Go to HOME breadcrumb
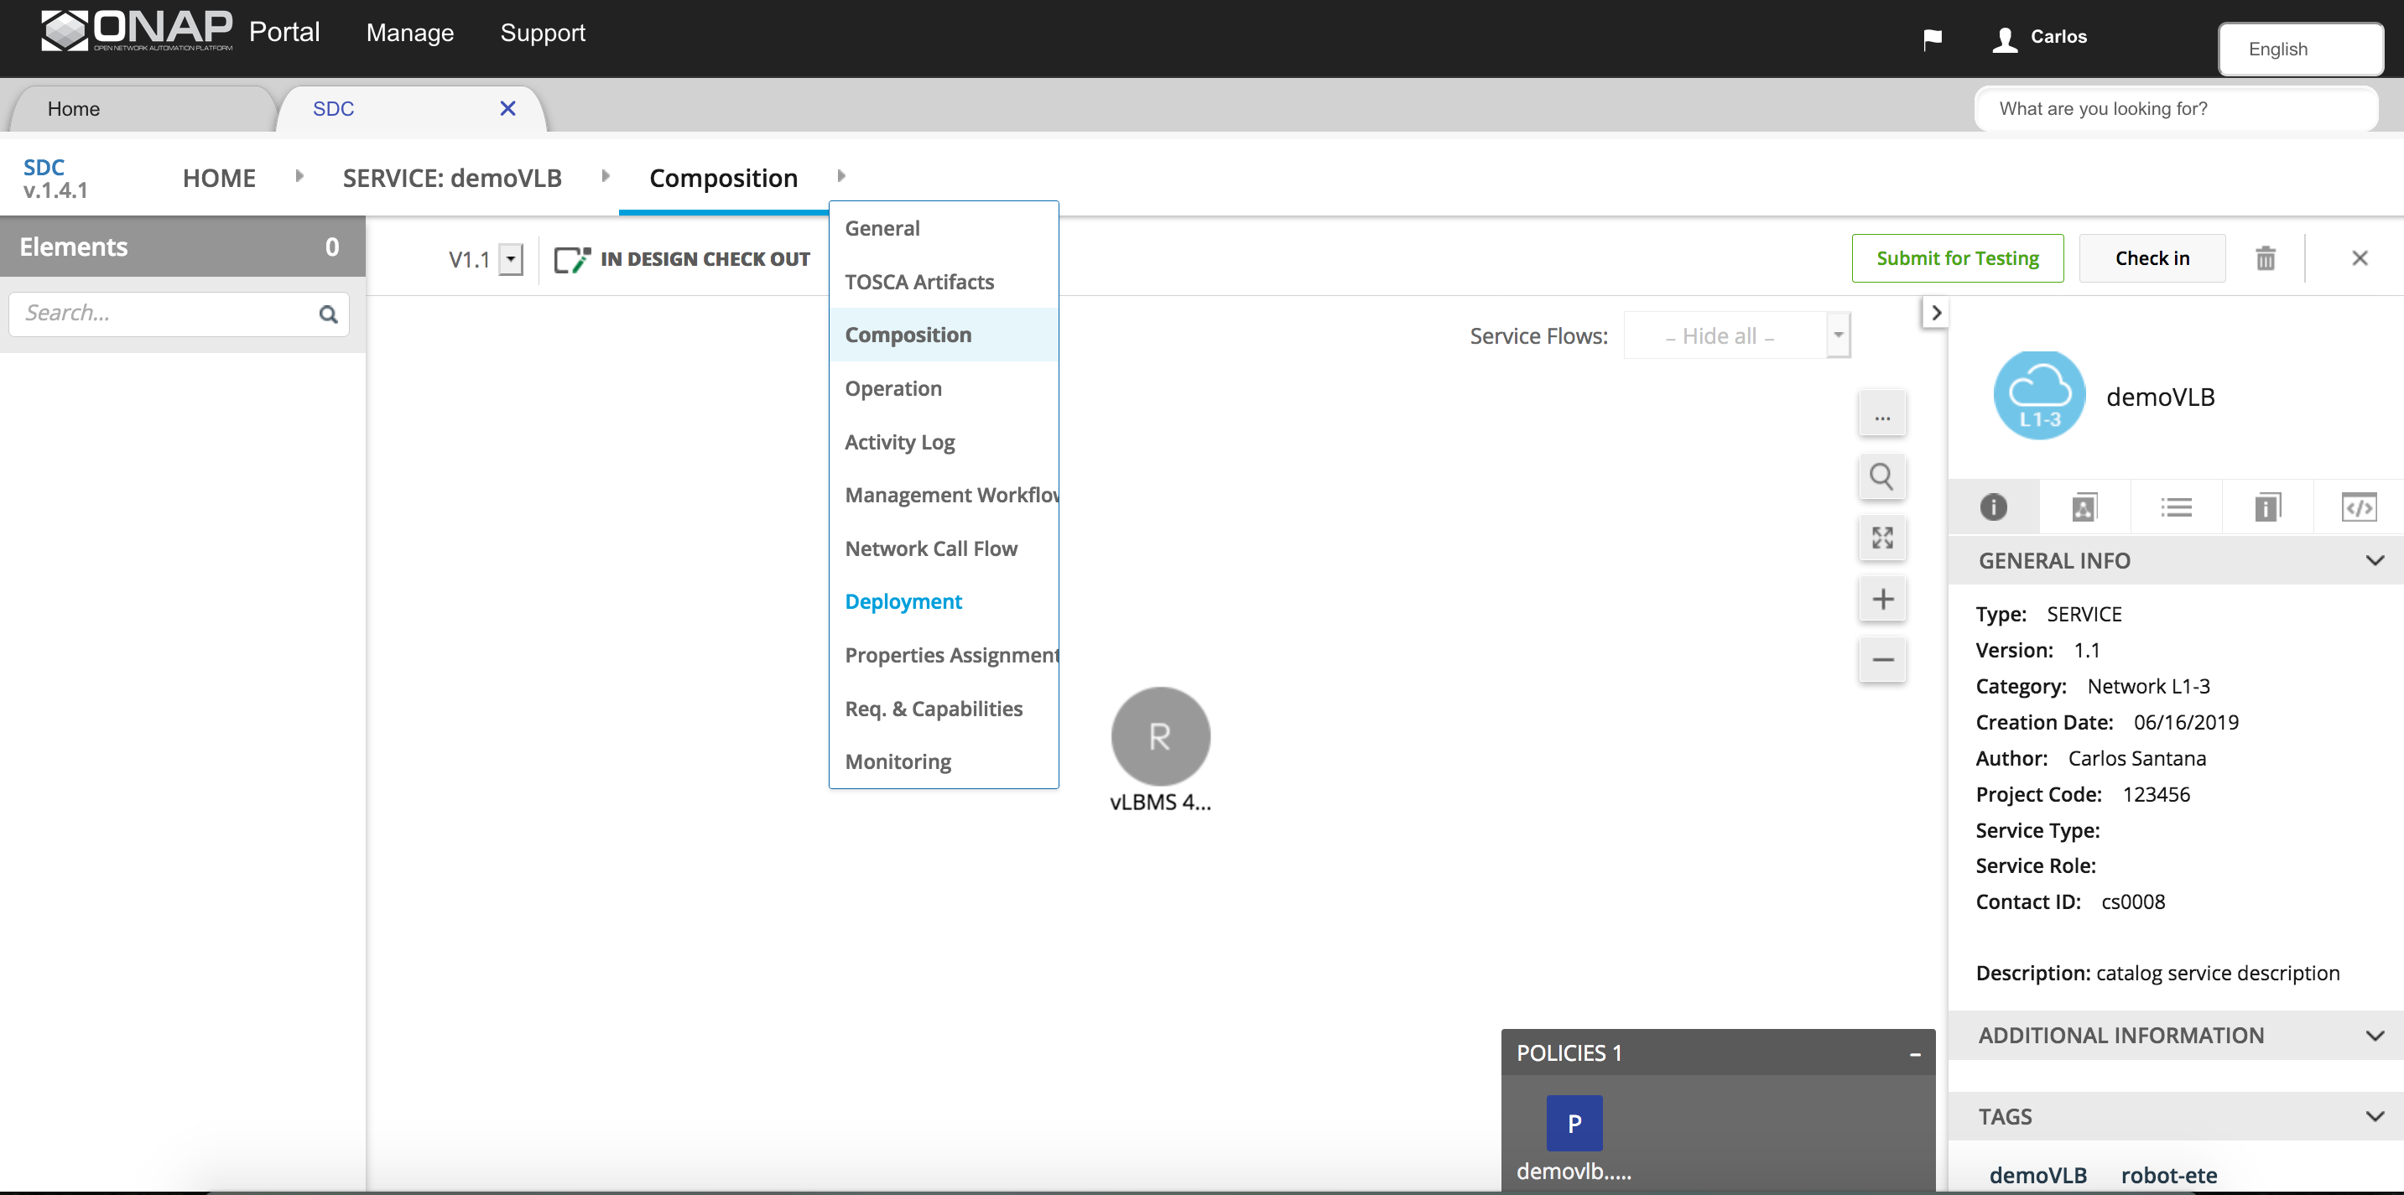 tap(219, 178)
